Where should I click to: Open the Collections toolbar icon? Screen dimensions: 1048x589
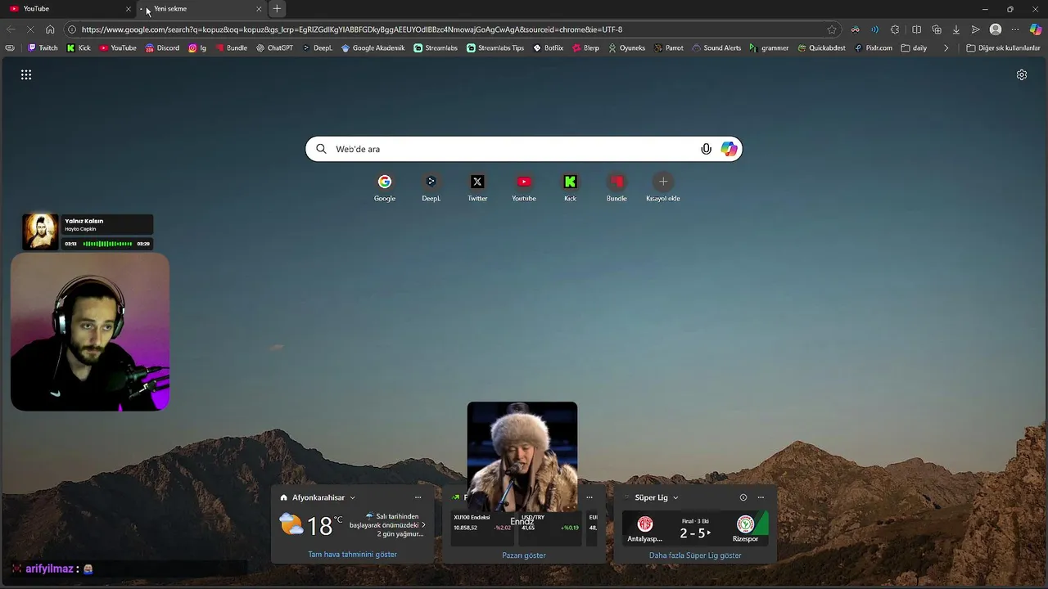(937, 29)
